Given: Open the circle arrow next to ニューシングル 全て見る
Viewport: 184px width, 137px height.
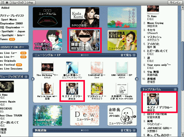Looking at the screenshot, I should pyautogui.click(x=134, y=55).
